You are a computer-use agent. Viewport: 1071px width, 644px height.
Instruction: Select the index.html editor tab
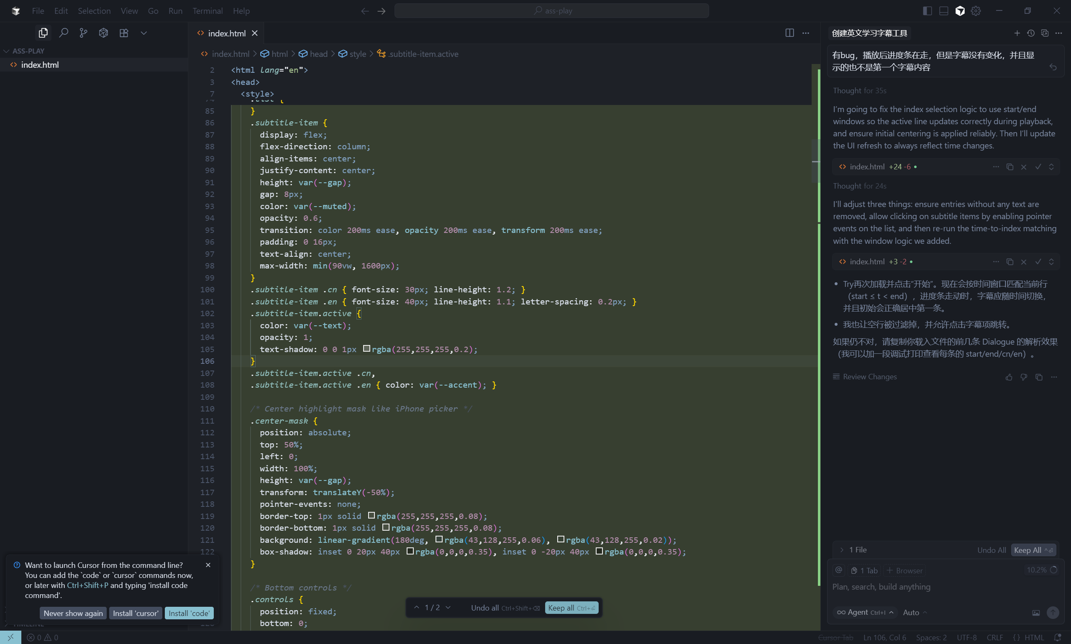coord(226,33)
